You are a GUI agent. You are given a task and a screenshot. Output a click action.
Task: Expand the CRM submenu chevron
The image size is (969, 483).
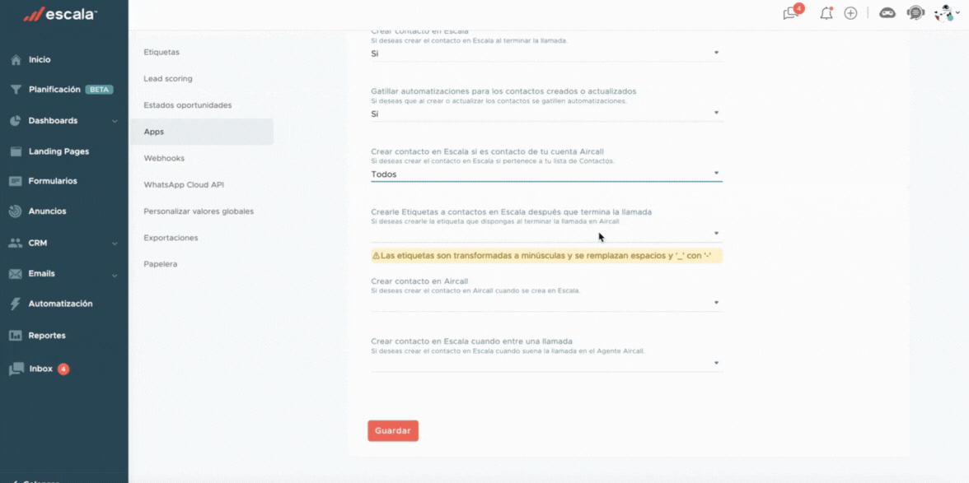pos(115,244)
